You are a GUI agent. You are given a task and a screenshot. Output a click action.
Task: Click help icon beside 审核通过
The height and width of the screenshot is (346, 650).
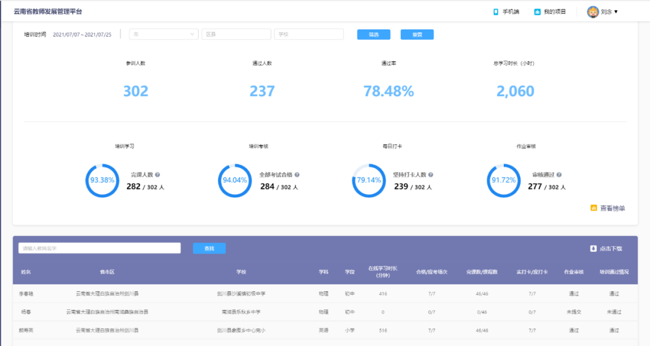point(559,175)
